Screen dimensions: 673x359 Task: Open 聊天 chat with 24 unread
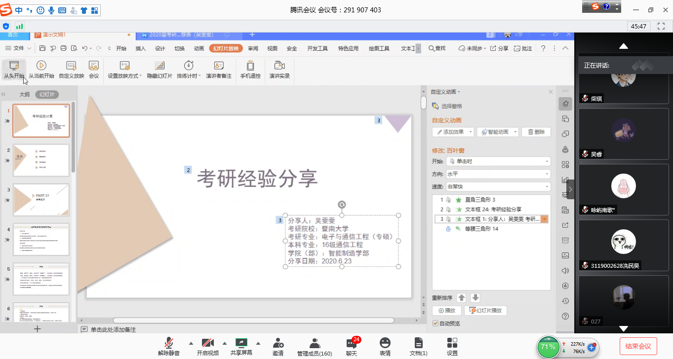(352, 343)
